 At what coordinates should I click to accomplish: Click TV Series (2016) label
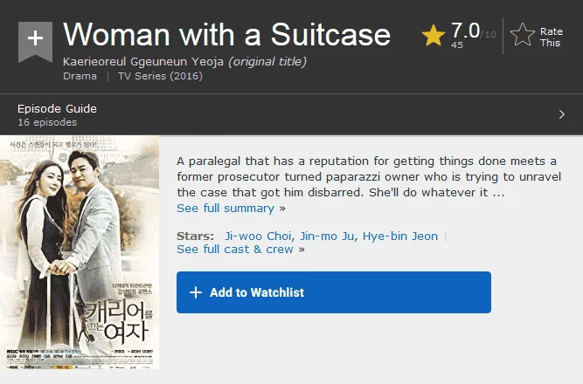click(160, 76)
